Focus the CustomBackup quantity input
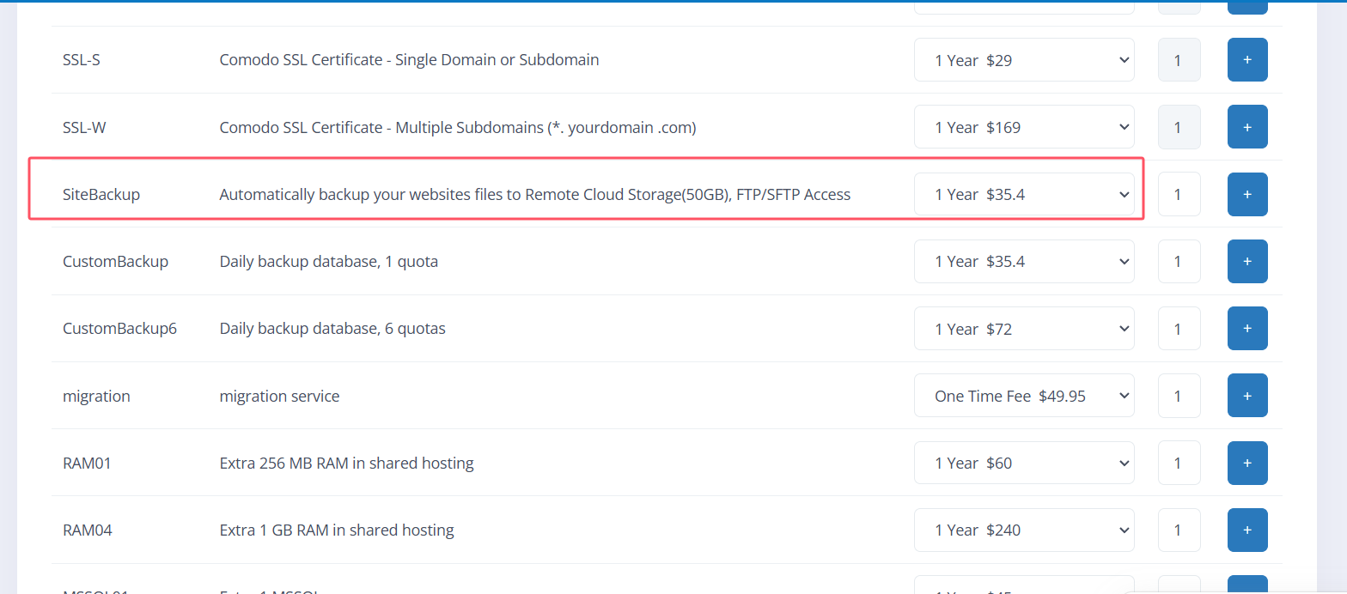Viewport: 1347px width, 594px height. tap(1178, 261)
